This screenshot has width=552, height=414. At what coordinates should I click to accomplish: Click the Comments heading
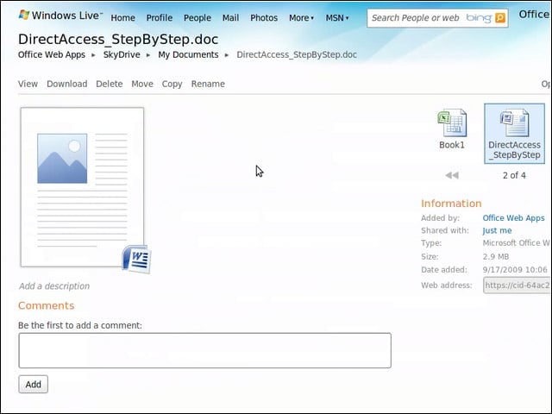(46, 305)
